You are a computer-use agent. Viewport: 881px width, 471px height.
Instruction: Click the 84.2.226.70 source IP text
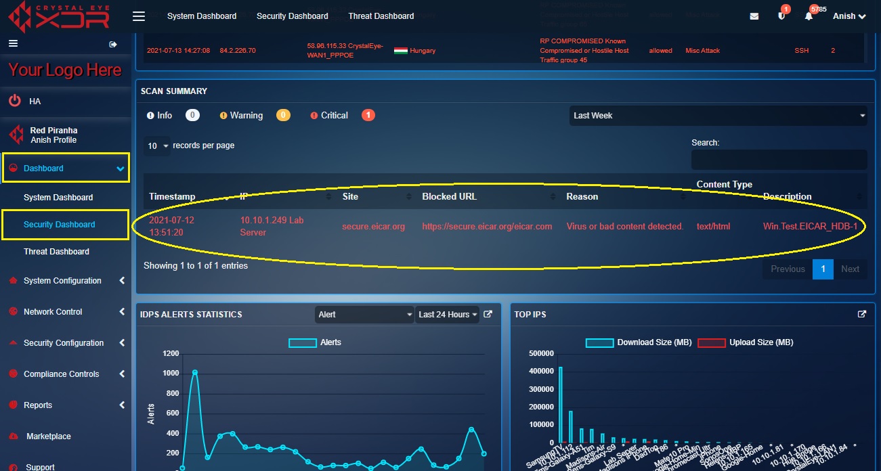[238, 51]
